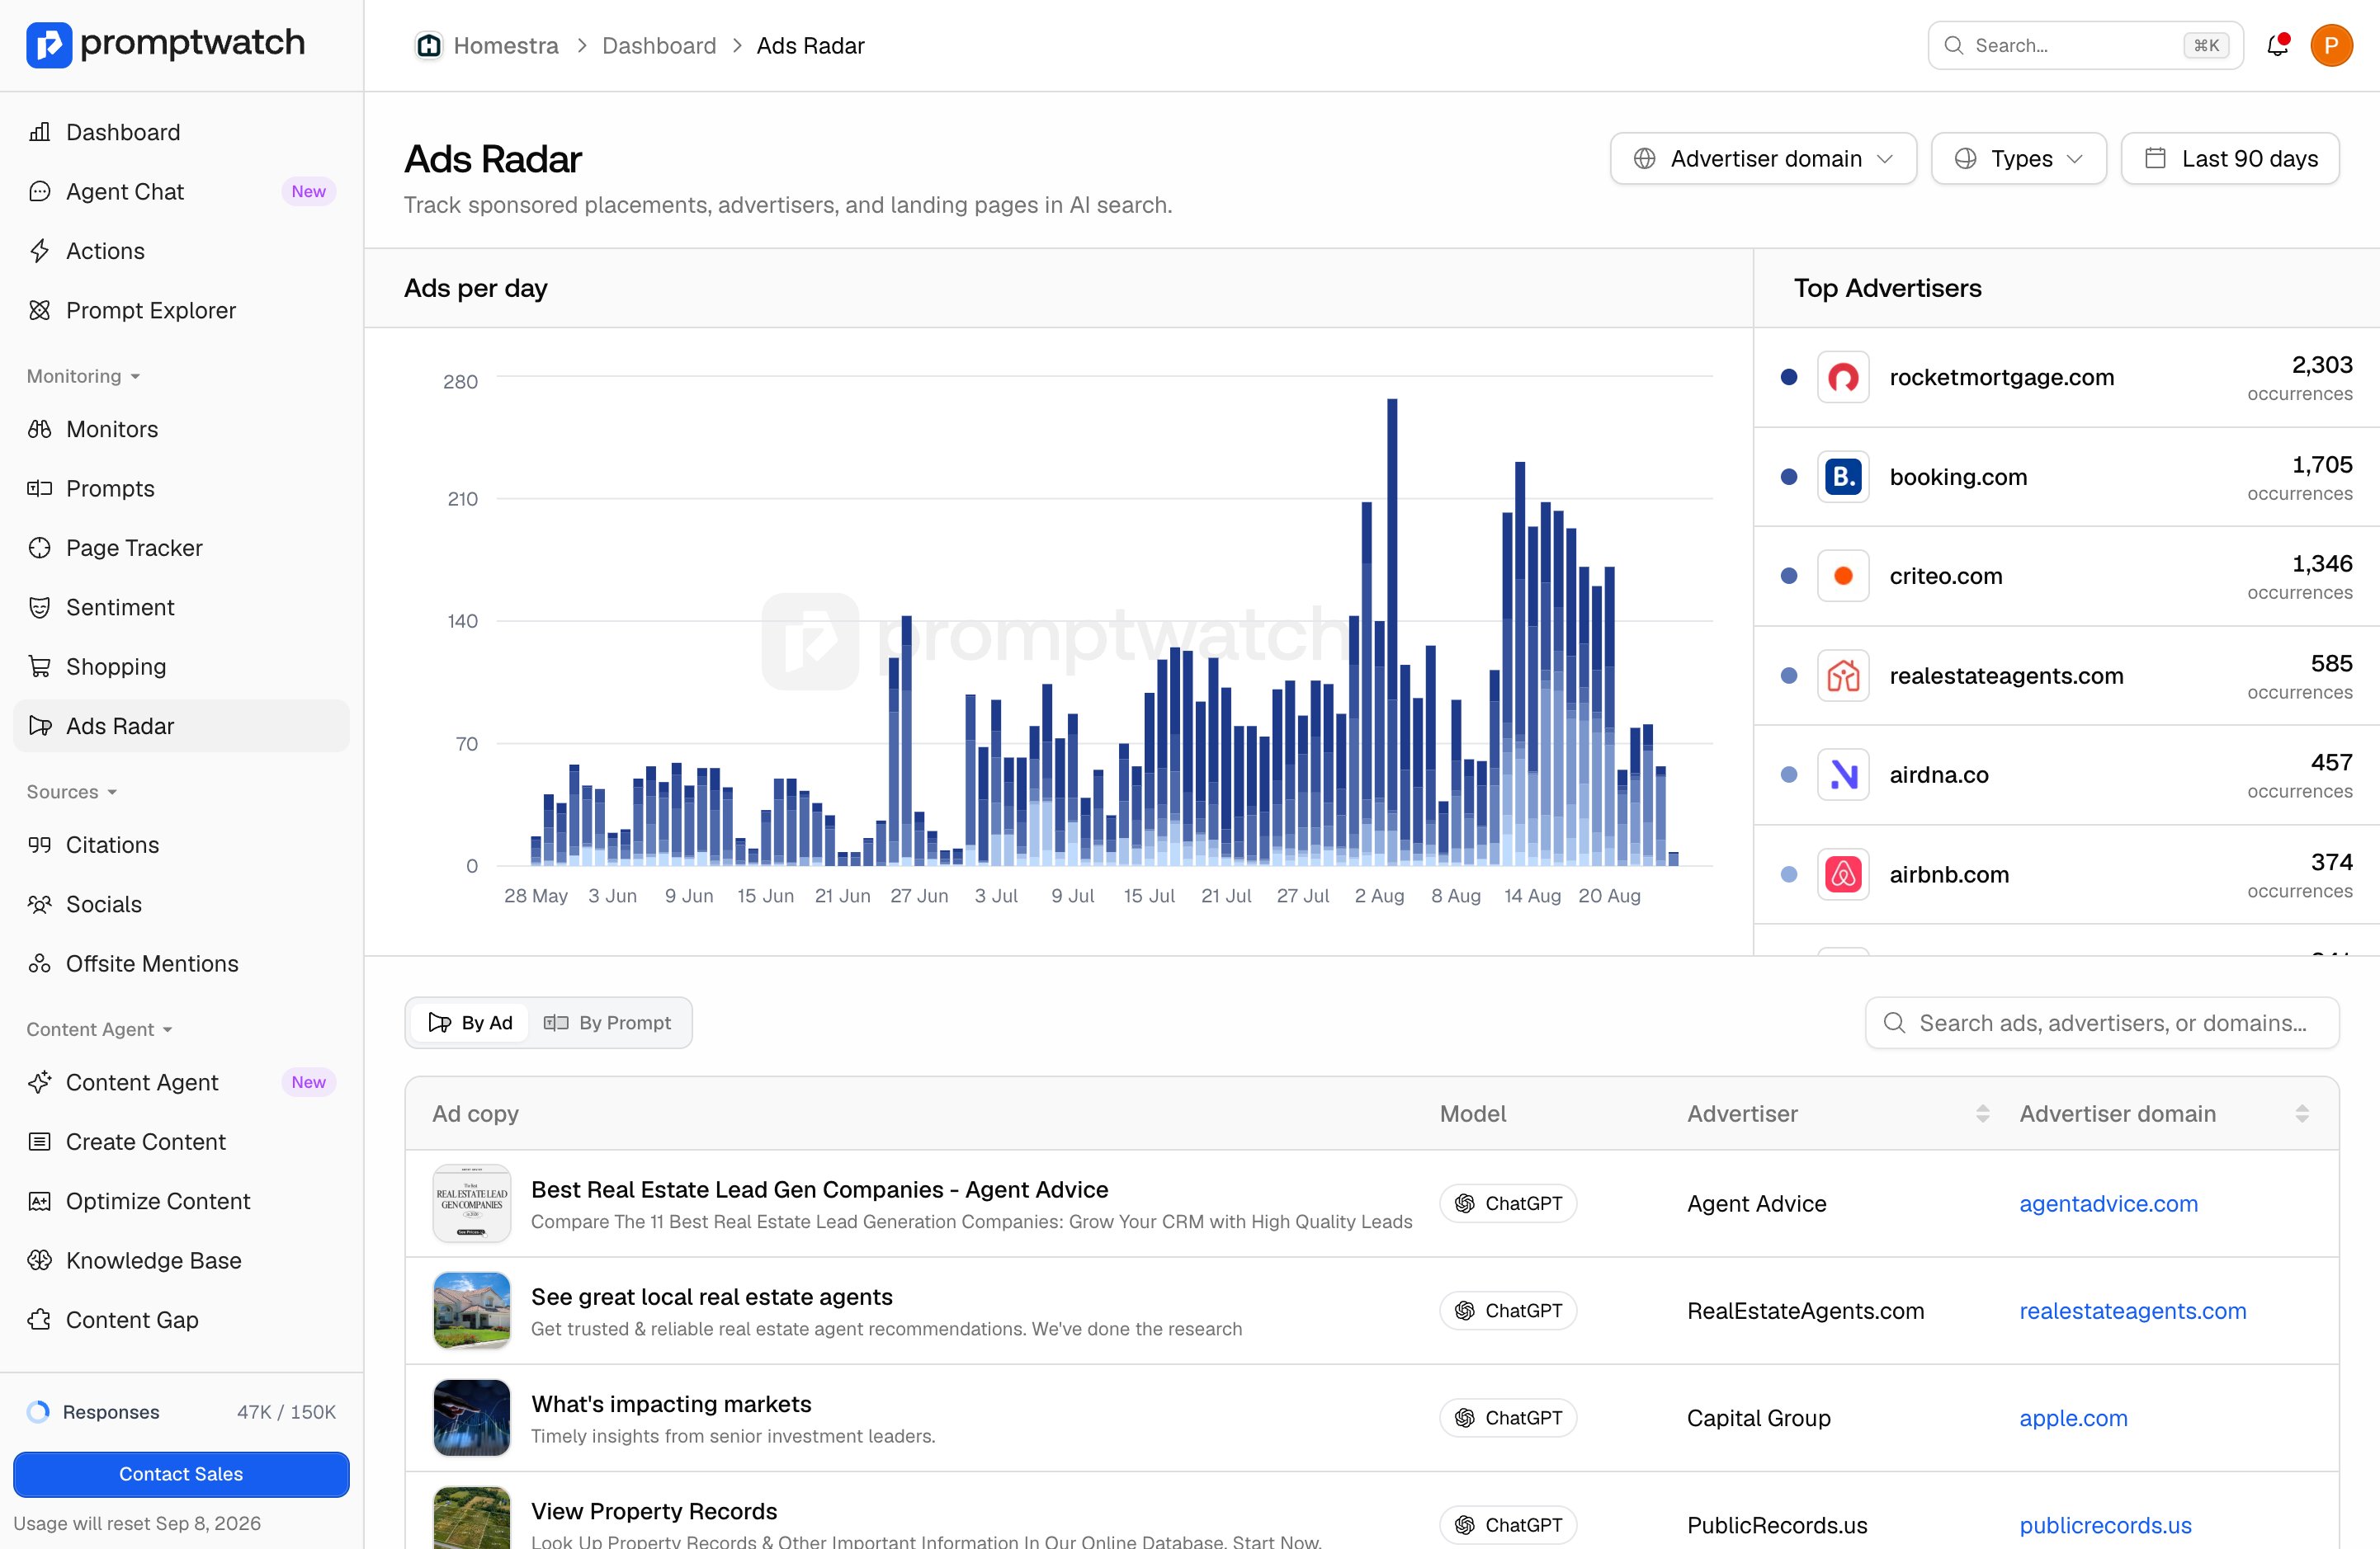Open Citations page
Screen dimensions: 2380x1549
(181, 845)
